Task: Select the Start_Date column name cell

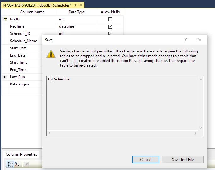Action: pyautogui.click(x=25, y=48)
